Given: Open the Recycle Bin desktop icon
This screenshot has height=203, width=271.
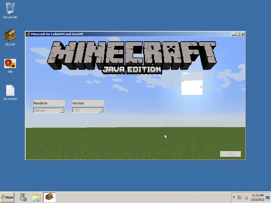Looking at the screenshot, I should 10,10.
